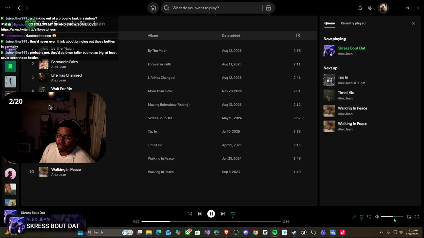Viewport: 424px width, 238px height.
Task: Open Forever in Faith album link
Action: tap(159, 64)
